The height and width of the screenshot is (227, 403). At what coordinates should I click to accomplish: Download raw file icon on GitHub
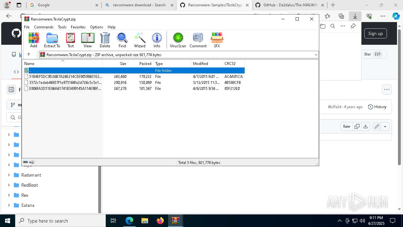pos(366,126)
